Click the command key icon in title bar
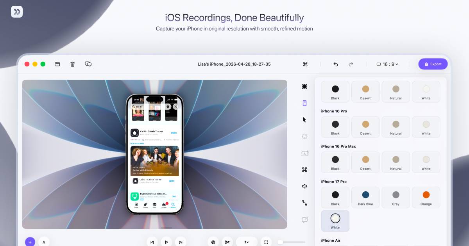Image resolution: width=469 pixels, height=246 pixels. coord(305,64)
